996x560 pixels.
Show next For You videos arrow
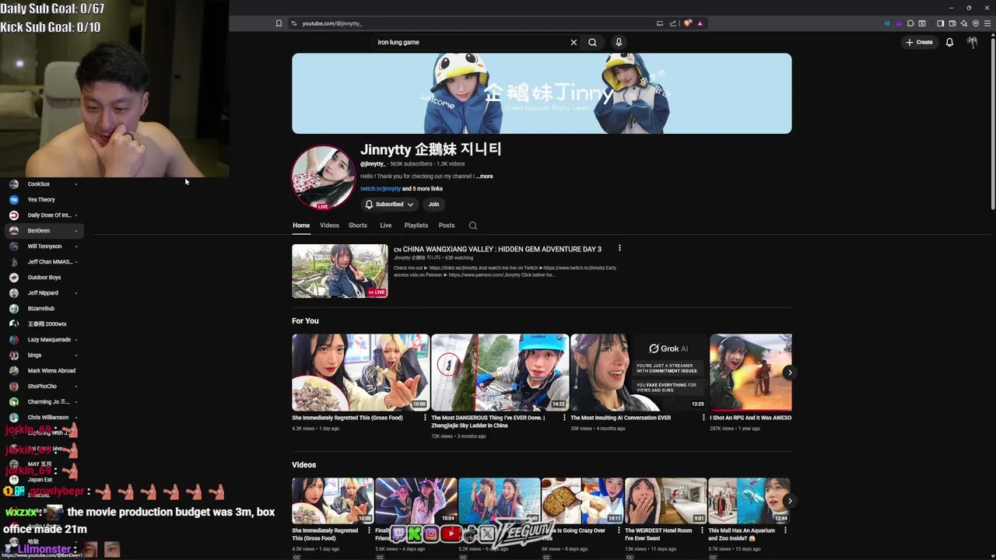click(789, 373)
